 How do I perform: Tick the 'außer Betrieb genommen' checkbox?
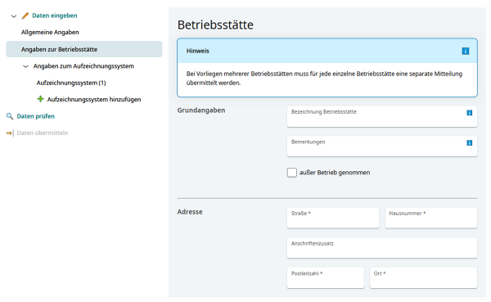(292, 173)
